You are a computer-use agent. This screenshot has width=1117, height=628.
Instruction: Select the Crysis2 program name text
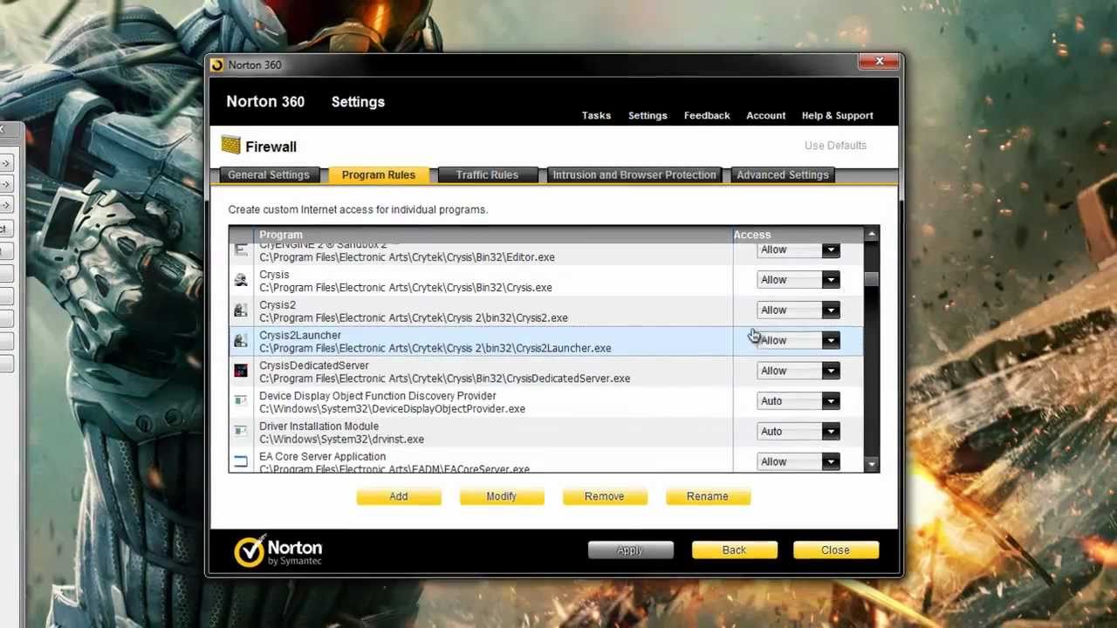(278, 305)
